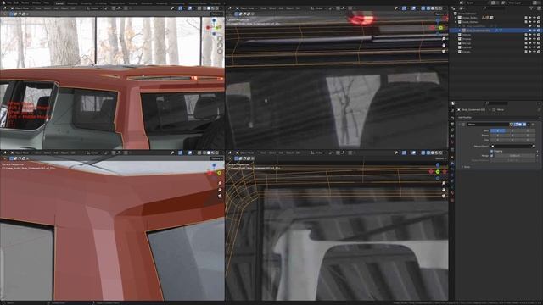Open Global transform orientation dropdown, top-left viewport

pos(94,8)
